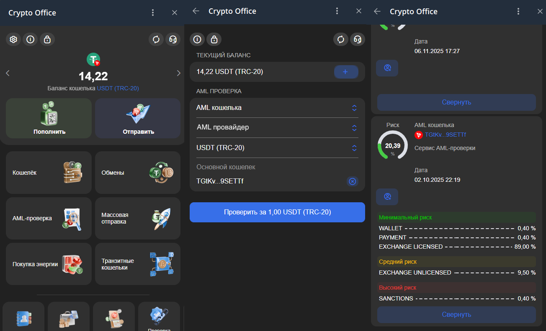The image size is (546, 331).
Task: Refresh the balance in the dashboard panel
Action: coord(156,39)
